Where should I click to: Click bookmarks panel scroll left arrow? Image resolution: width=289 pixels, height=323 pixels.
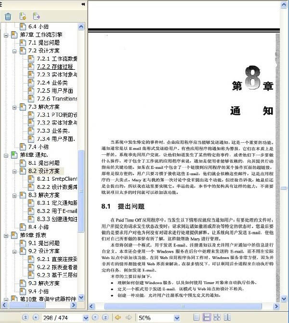point(5,305)
